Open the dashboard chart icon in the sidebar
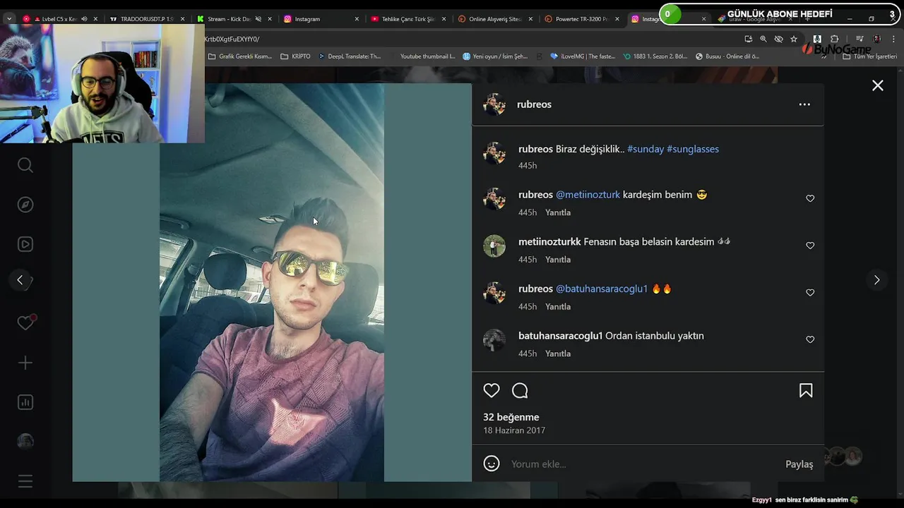 (25, 402)
